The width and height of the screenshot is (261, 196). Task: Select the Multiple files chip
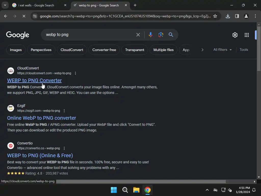[163, 50]
